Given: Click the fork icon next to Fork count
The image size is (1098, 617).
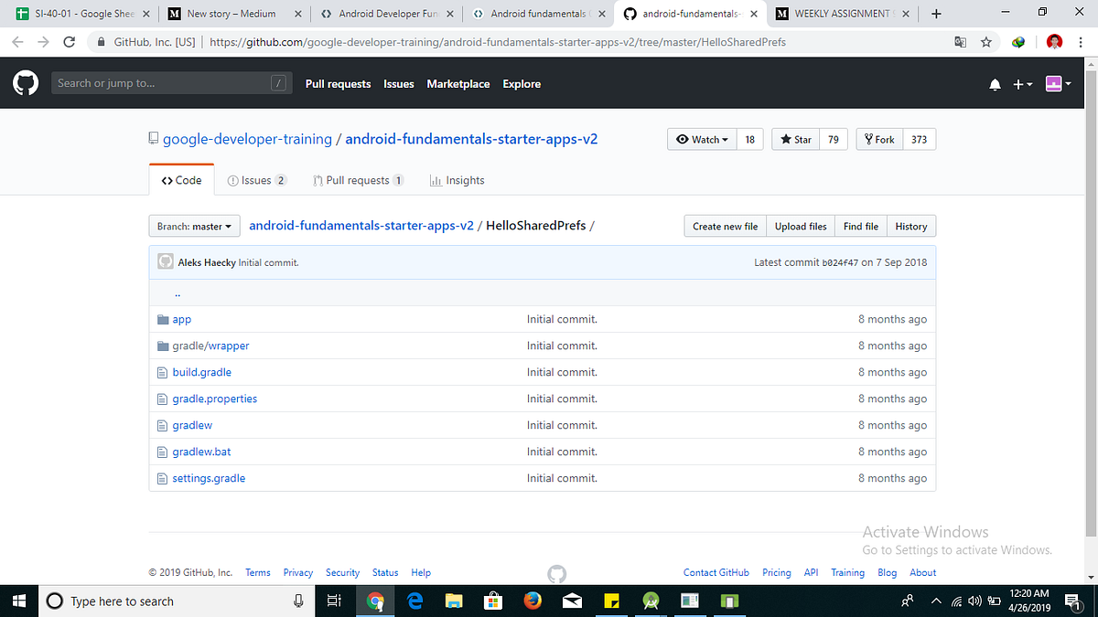Looking at the screenshot, I should pos(867,139).
